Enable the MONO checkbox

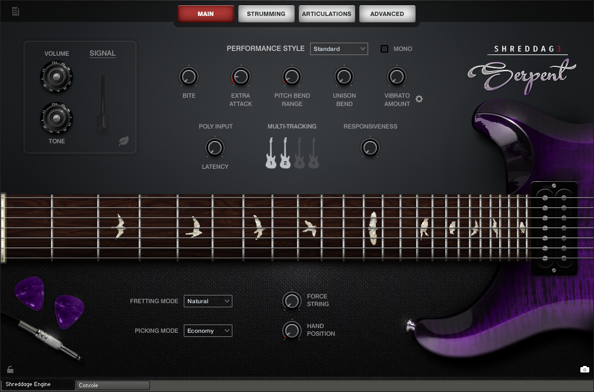coord(384,49)
